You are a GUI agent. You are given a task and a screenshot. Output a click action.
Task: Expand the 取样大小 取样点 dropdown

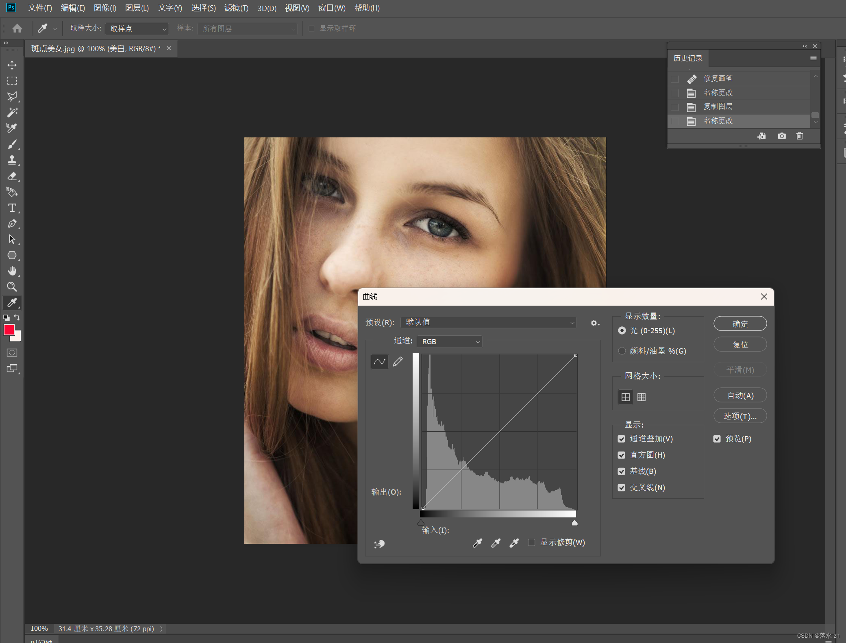point(137,28)
